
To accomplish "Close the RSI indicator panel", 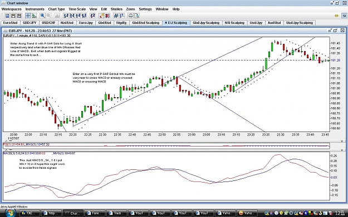I will pyautogui.click(x=342, y=141).
